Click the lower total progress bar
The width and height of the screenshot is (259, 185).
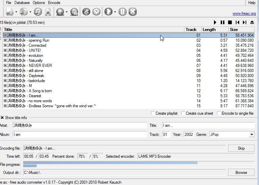[x=139, y=166]
